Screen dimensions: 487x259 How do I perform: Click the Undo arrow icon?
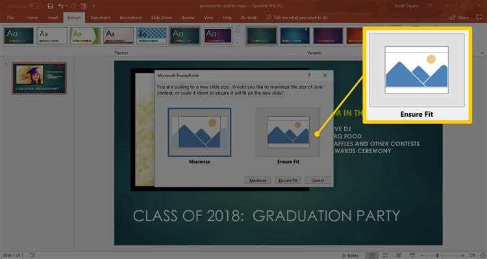61,6
